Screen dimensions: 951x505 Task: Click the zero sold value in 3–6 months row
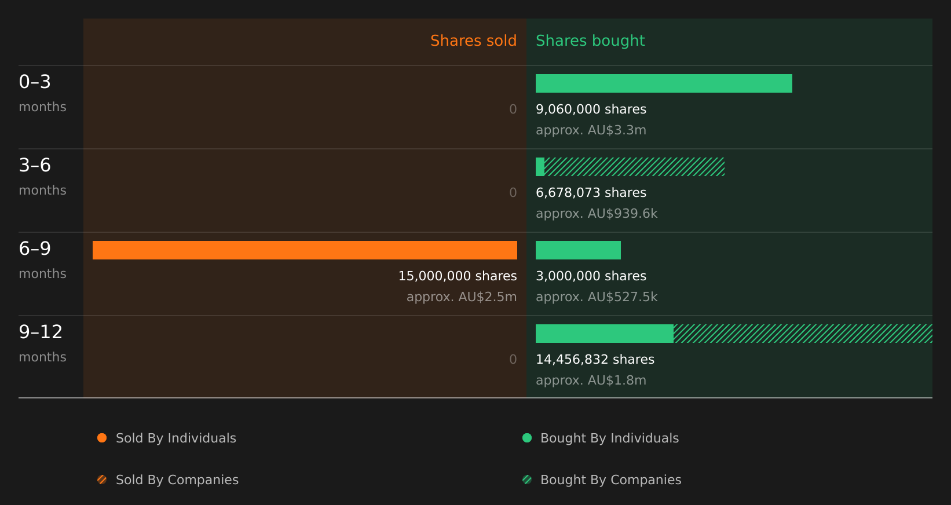tap(513, 193)
